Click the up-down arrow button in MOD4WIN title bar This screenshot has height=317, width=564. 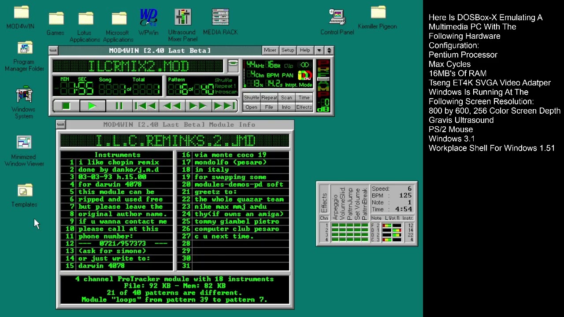point(329,50)
